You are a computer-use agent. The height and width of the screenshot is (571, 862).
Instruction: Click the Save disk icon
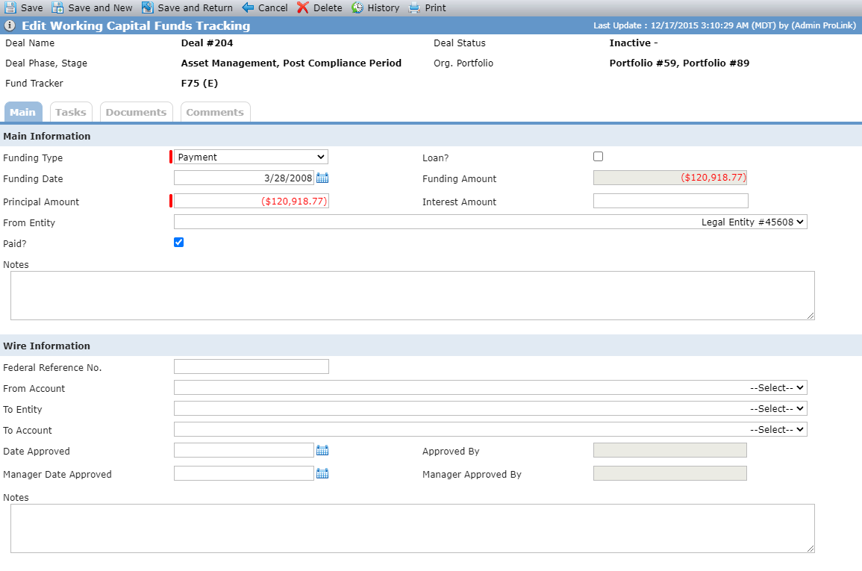coord(10,7)
